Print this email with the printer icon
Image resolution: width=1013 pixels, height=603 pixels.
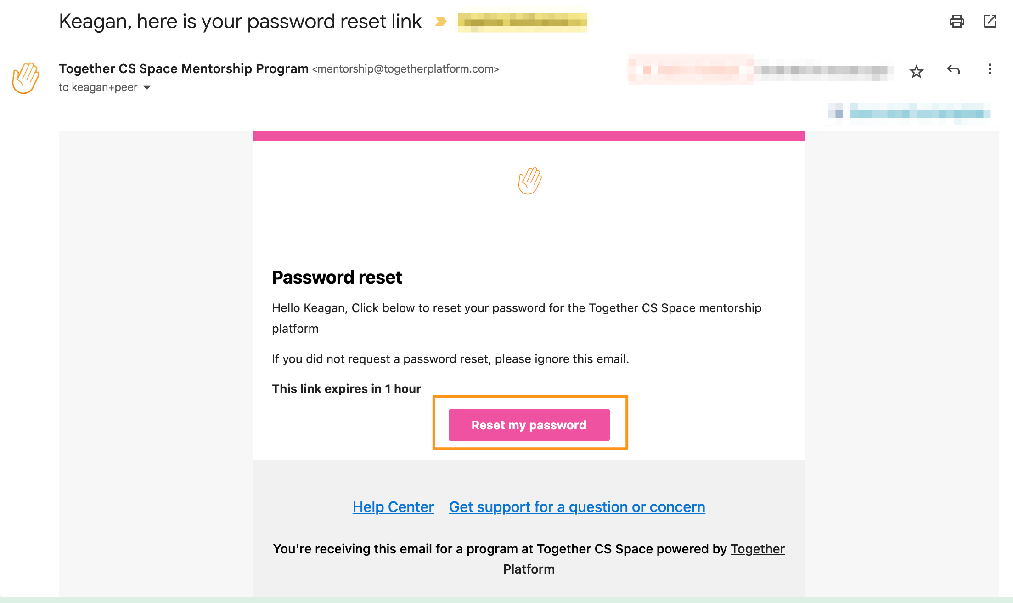tap(957, 21)
